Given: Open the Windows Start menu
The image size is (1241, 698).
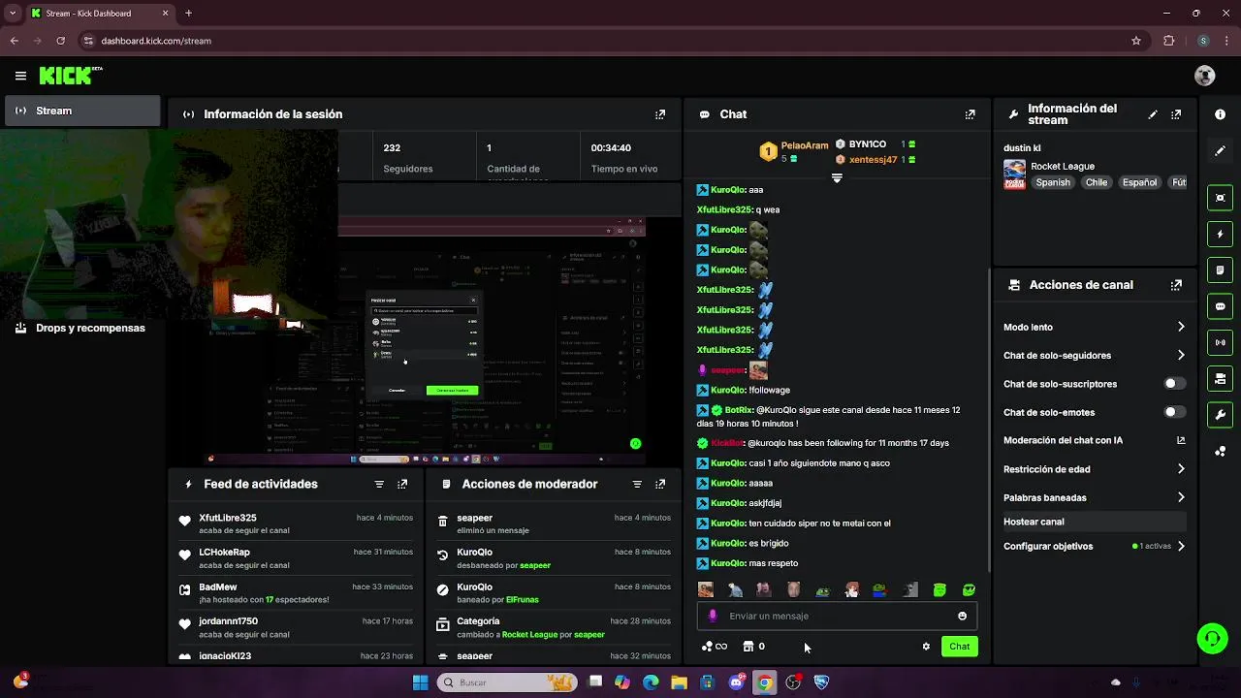Looking at the screenshot, I should pos(420,682).
